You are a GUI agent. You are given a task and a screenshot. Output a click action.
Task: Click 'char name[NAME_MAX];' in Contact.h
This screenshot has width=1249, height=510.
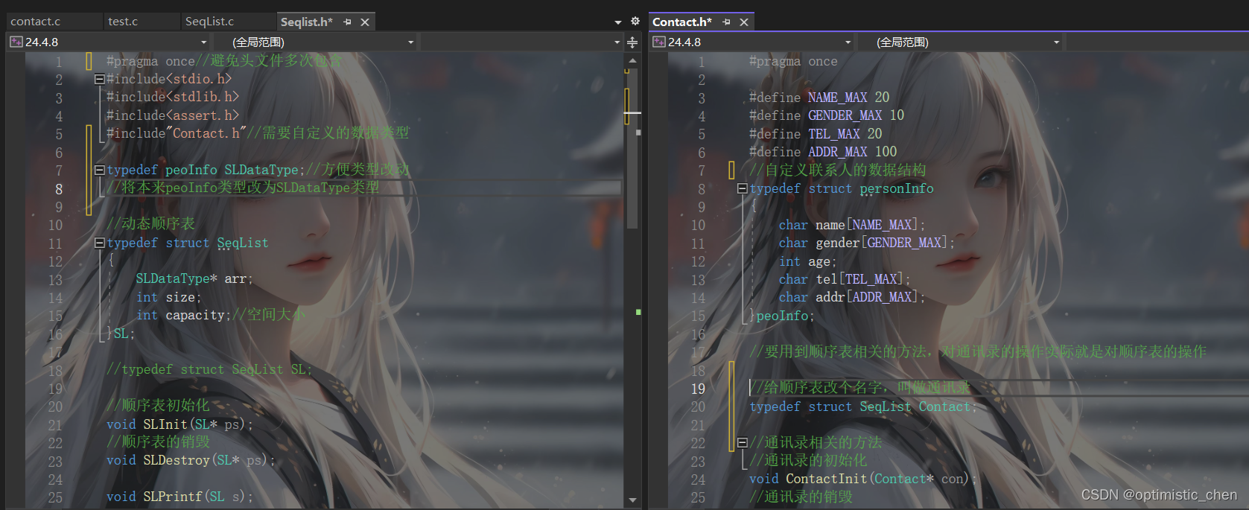point(852,225)
